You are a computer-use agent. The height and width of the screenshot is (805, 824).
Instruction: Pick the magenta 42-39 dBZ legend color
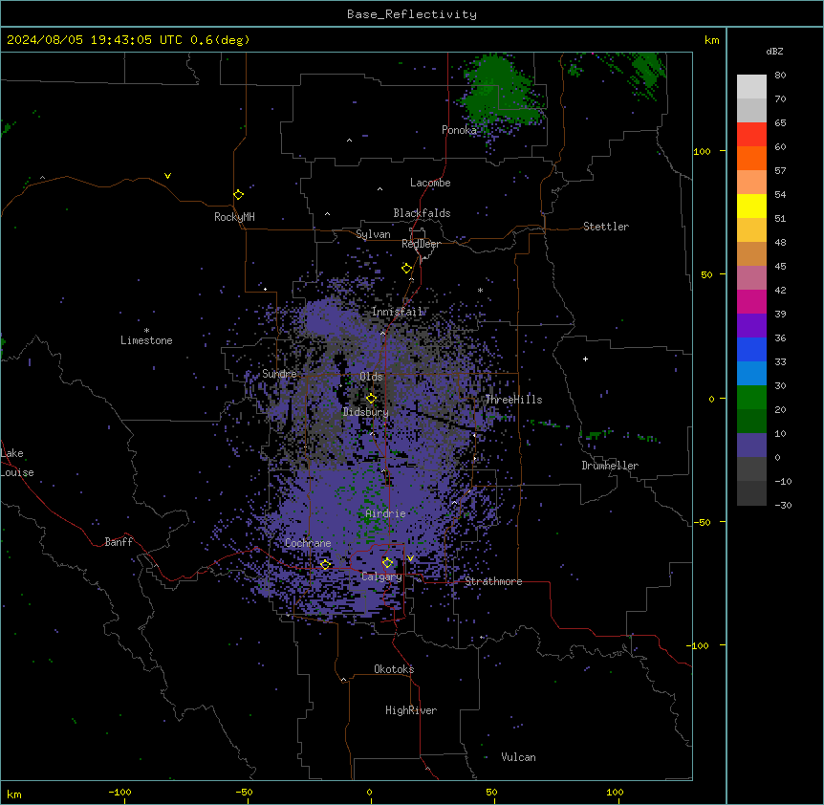point(751,301)
